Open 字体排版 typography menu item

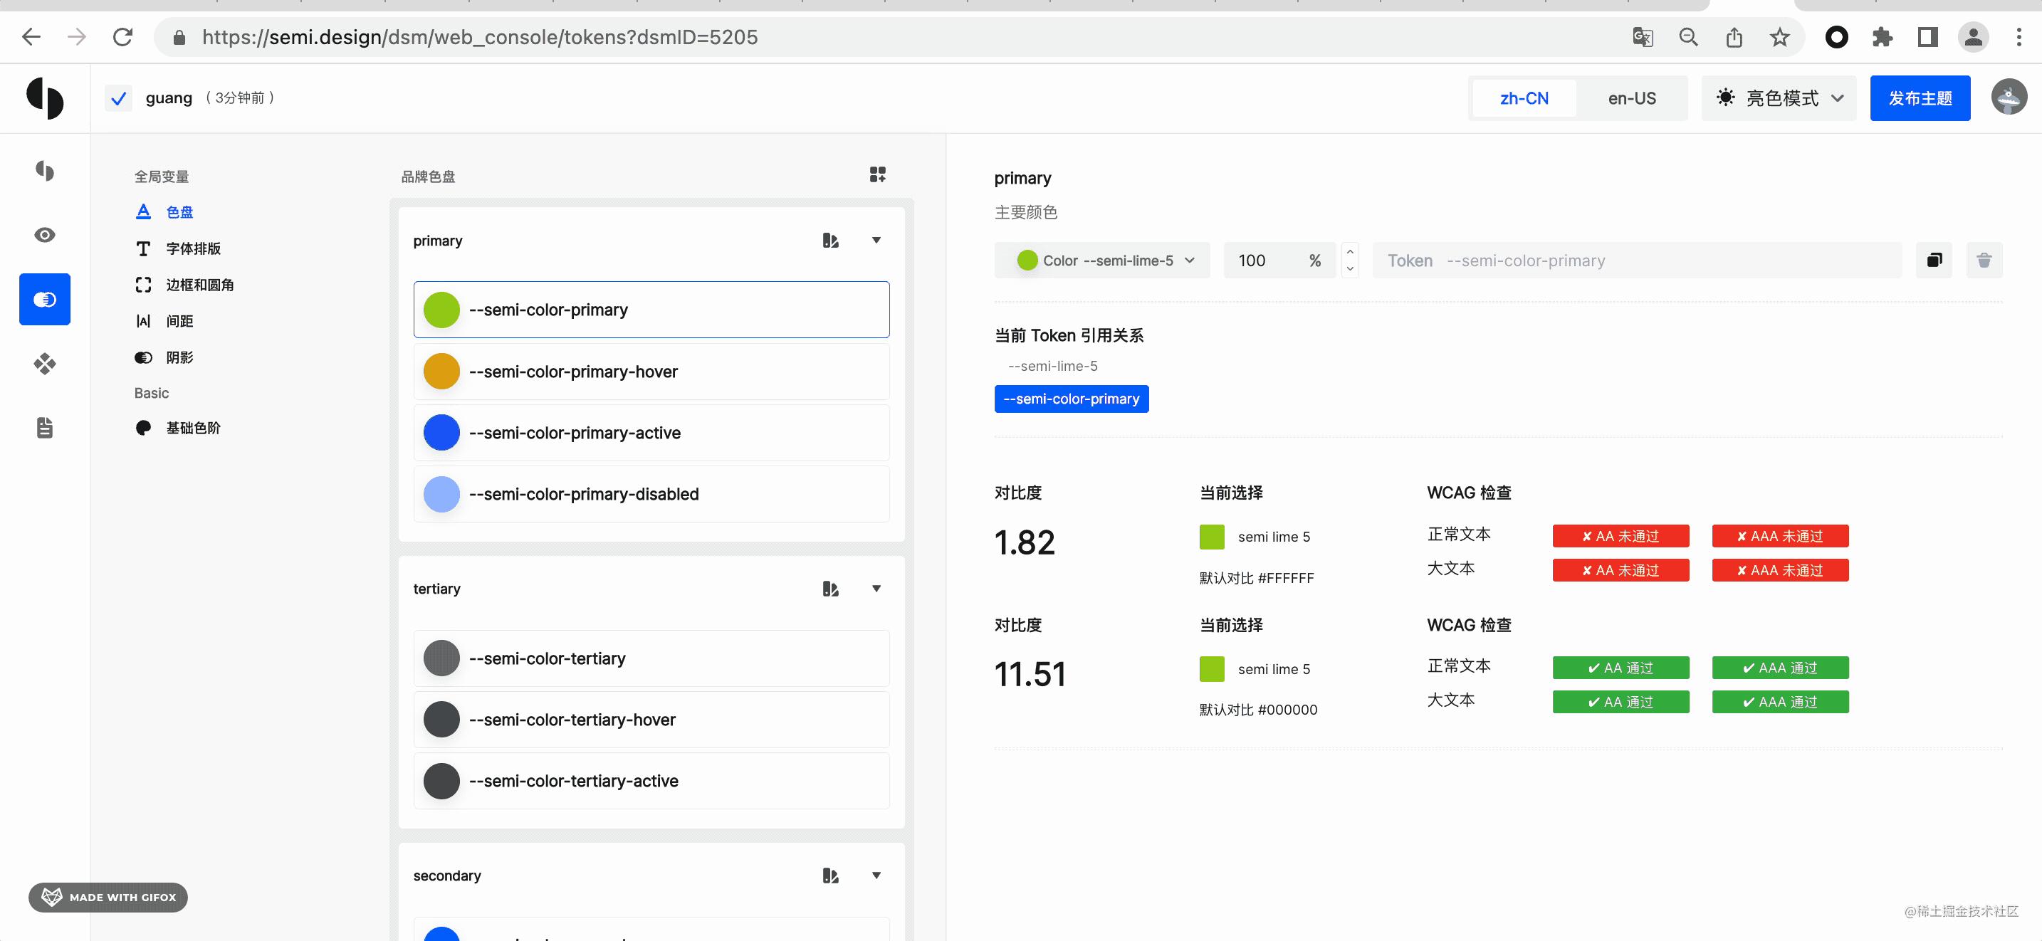pyautogui.click(x=193, y=248)
